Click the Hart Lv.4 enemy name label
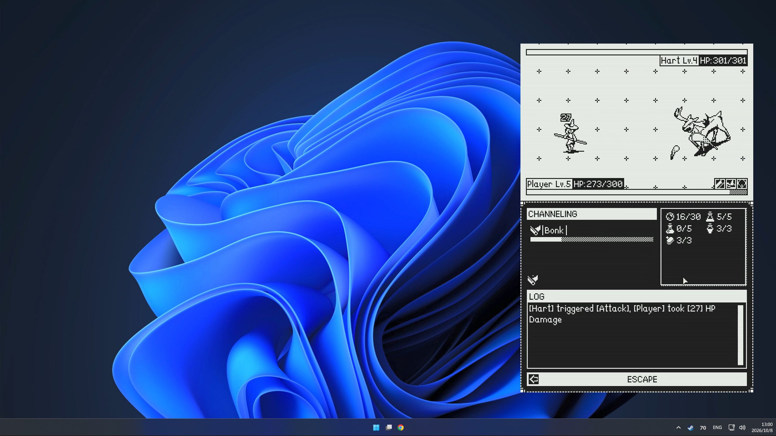The image size is (776, 436). coord(679,61)
